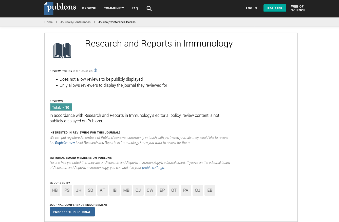Open the Web of Science link
Viewport: 339px width, 222px height.
click(x=298, y=8)
